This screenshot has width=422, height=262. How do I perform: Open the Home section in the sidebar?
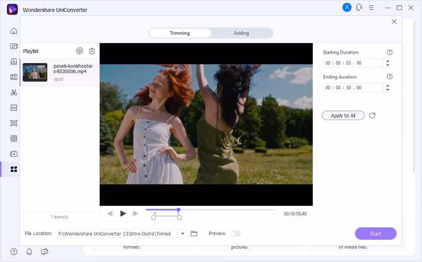tap(14, 31)
